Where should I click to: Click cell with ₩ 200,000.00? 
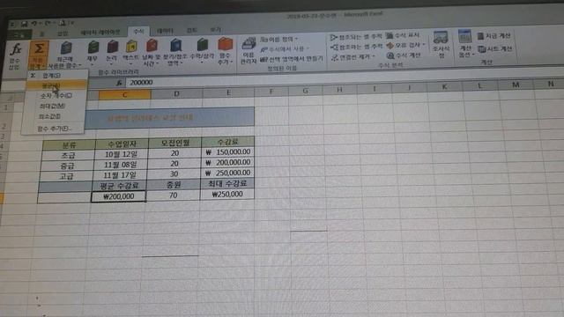[227, 162]
